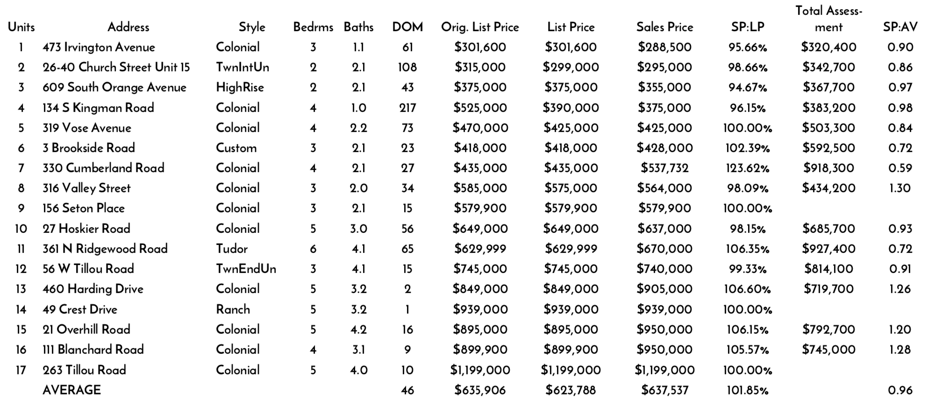Click 26-40 Church Street Unit 15

tap(116, 67)
